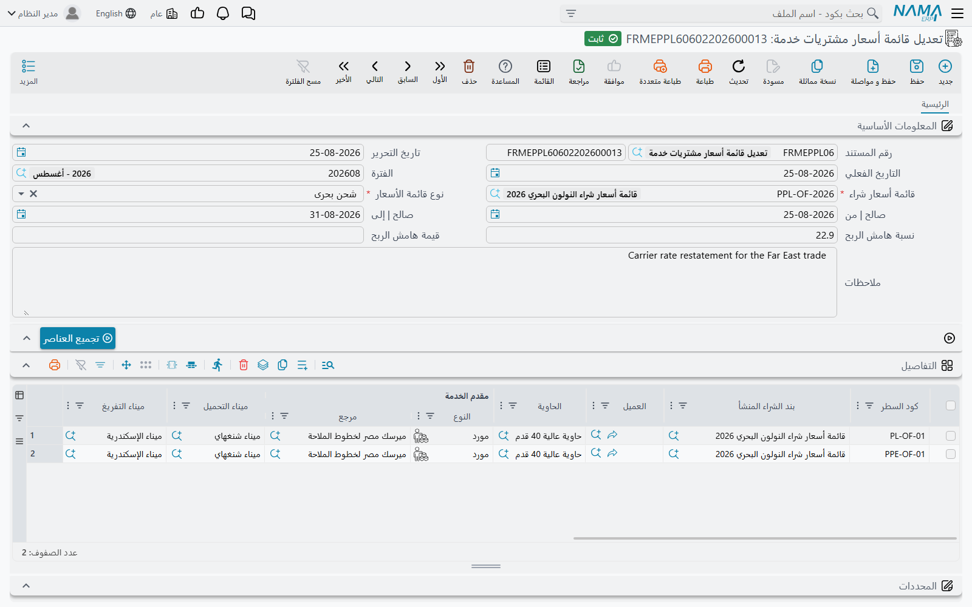Collapse the المعلومات الأساسية section
The image size is (972, 607).
(x=26, y=126)
